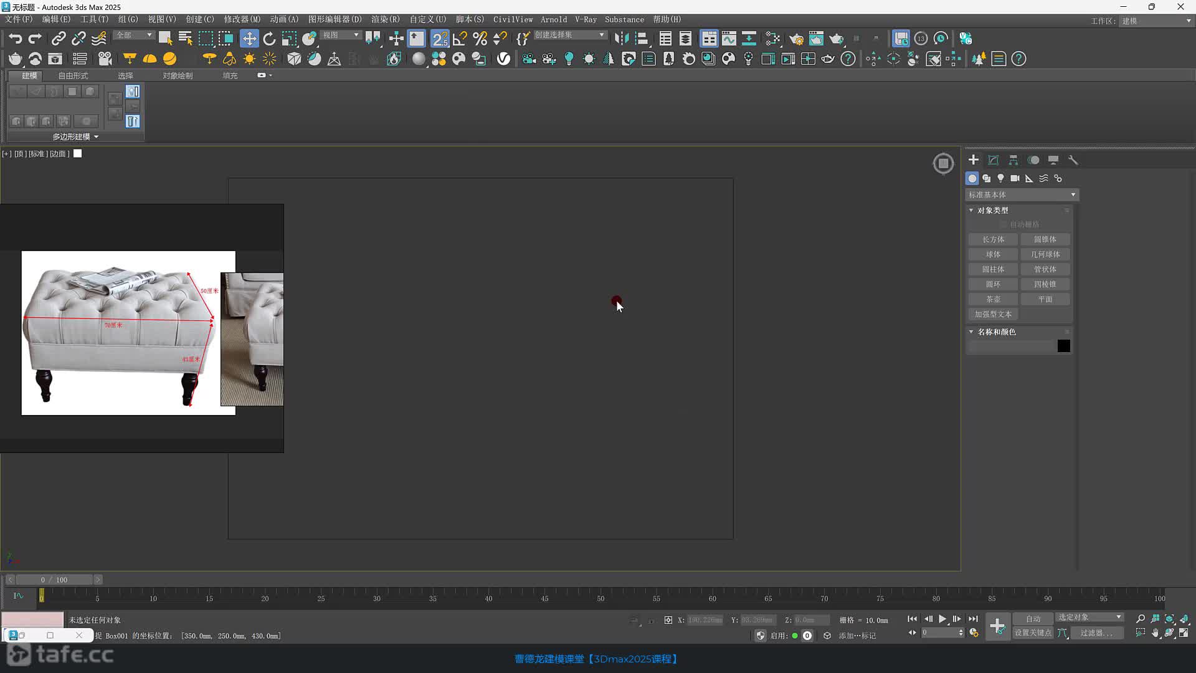Switch to the Modify panel tab
Viewport: 1196px width, 673px height.
tap(994, 160)
